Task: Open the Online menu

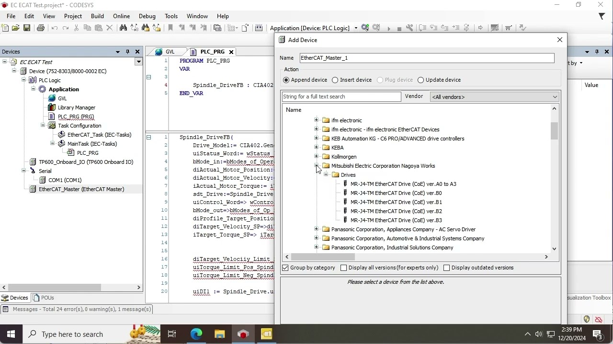Action: (122, 16)
